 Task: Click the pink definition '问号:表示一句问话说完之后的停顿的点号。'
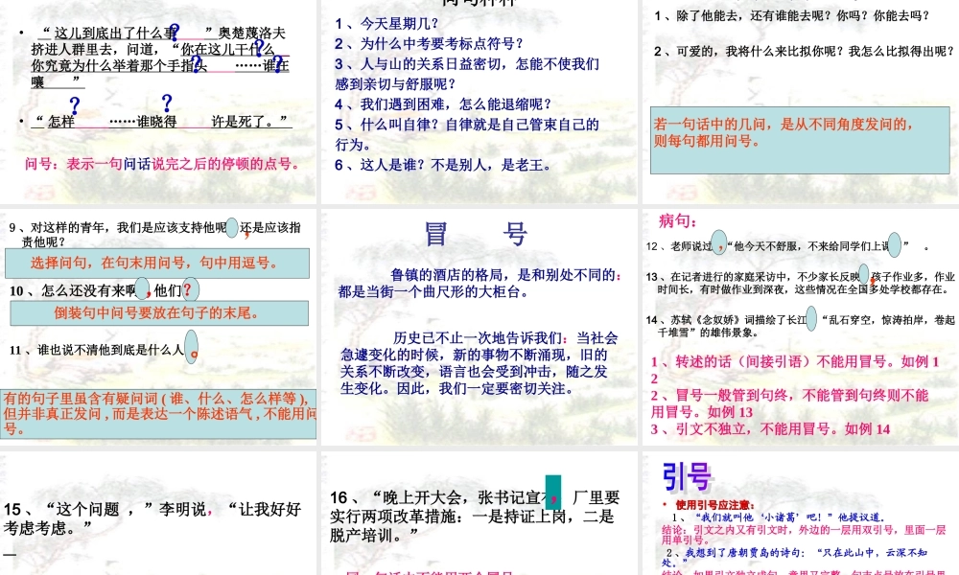tap(162, 164)
